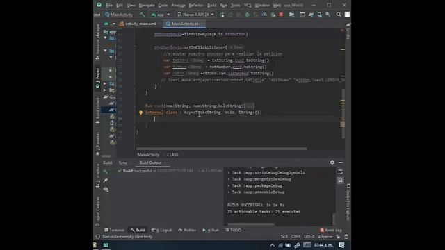The height and width of the screenshot is (250, 445).
Task: Toggle scroll-to-end icon in Build Output console
Action: 340,181
